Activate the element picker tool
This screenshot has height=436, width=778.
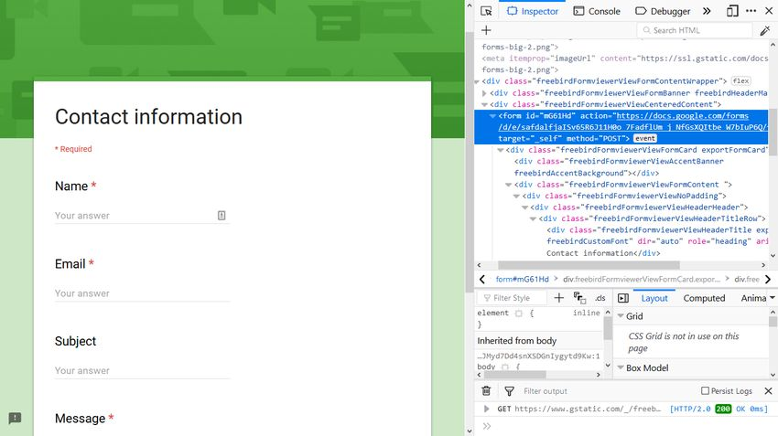click(x=487, y=11)
